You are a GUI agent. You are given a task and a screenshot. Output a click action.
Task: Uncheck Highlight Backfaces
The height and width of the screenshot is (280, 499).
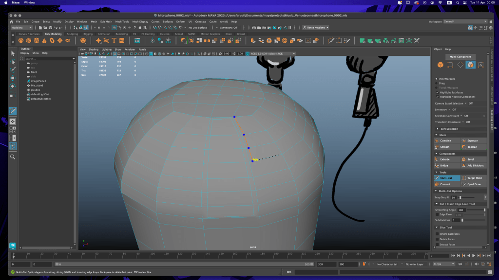(437, 92)
